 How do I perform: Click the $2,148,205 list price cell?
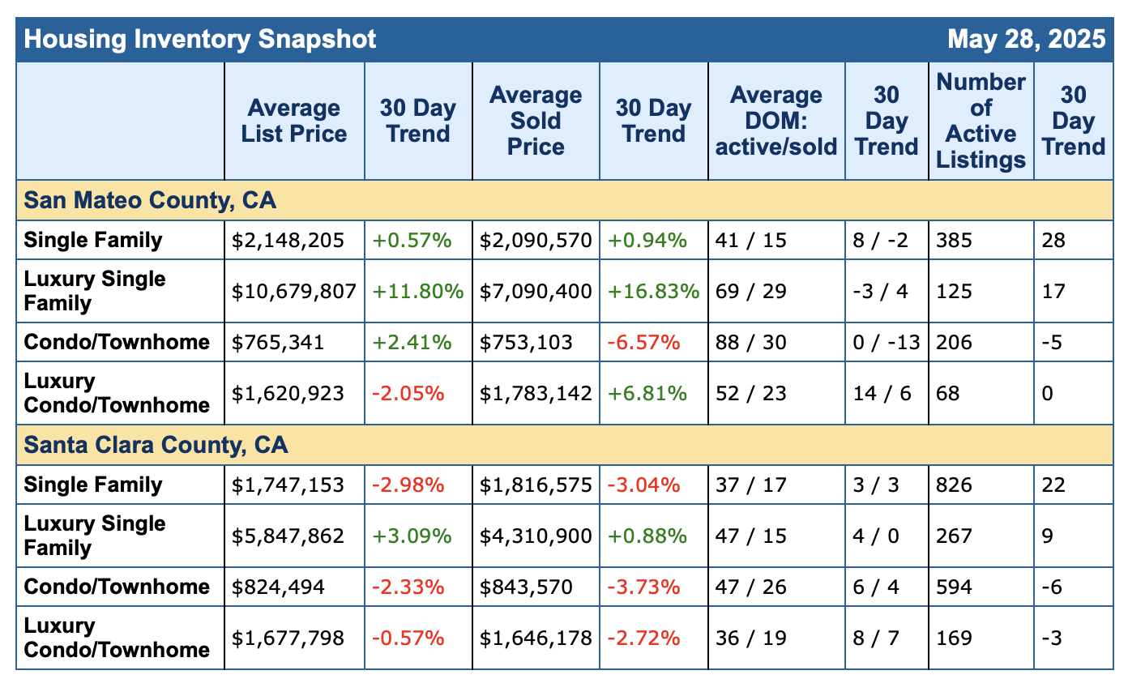click(289, 240)
